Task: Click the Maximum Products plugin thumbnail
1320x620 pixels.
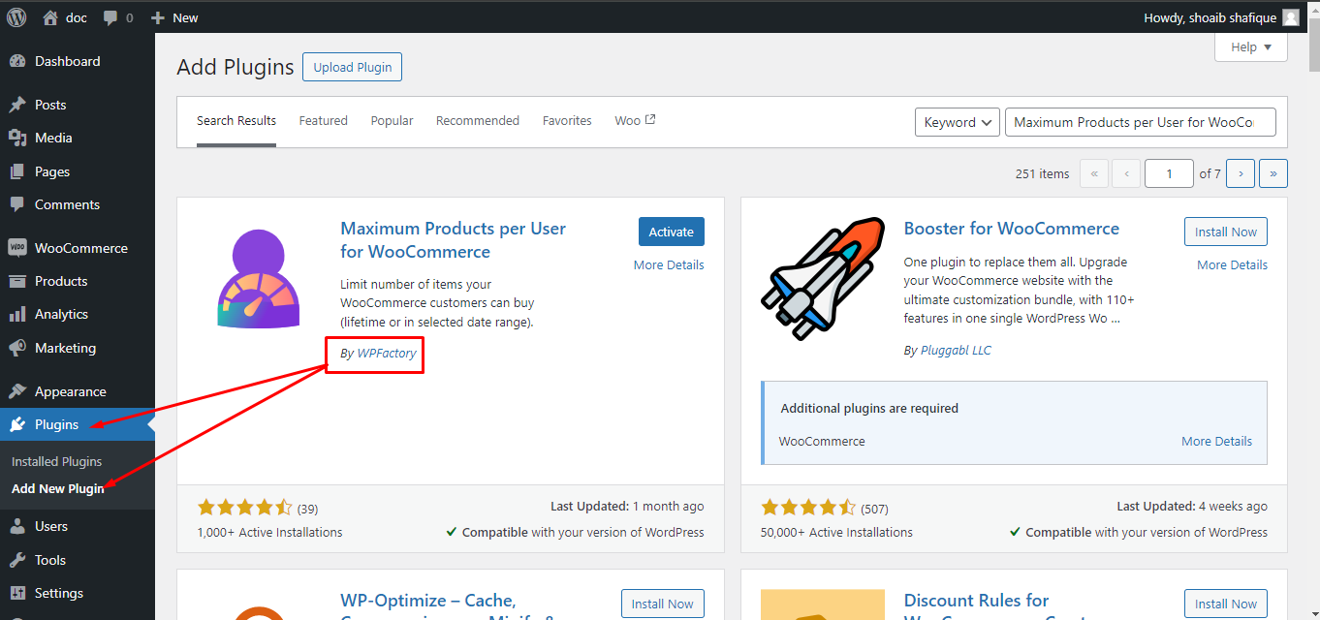Action: click(259, 281)
